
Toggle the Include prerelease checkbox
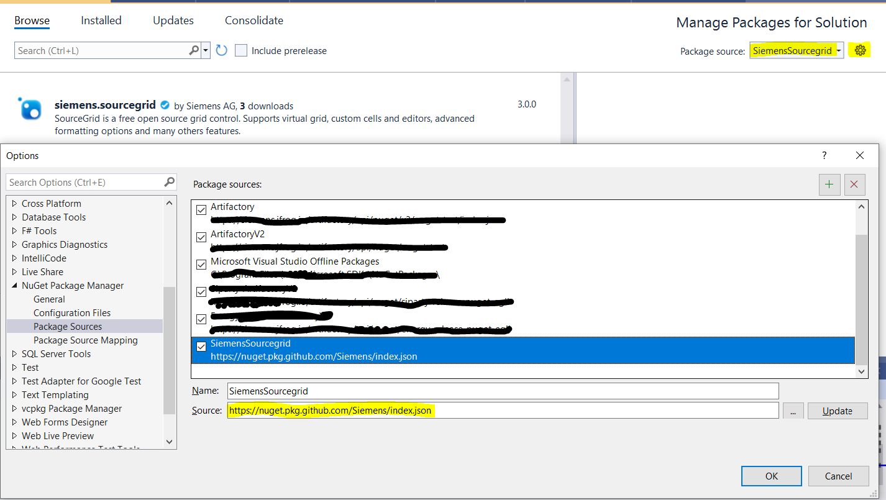click(241, 50)
